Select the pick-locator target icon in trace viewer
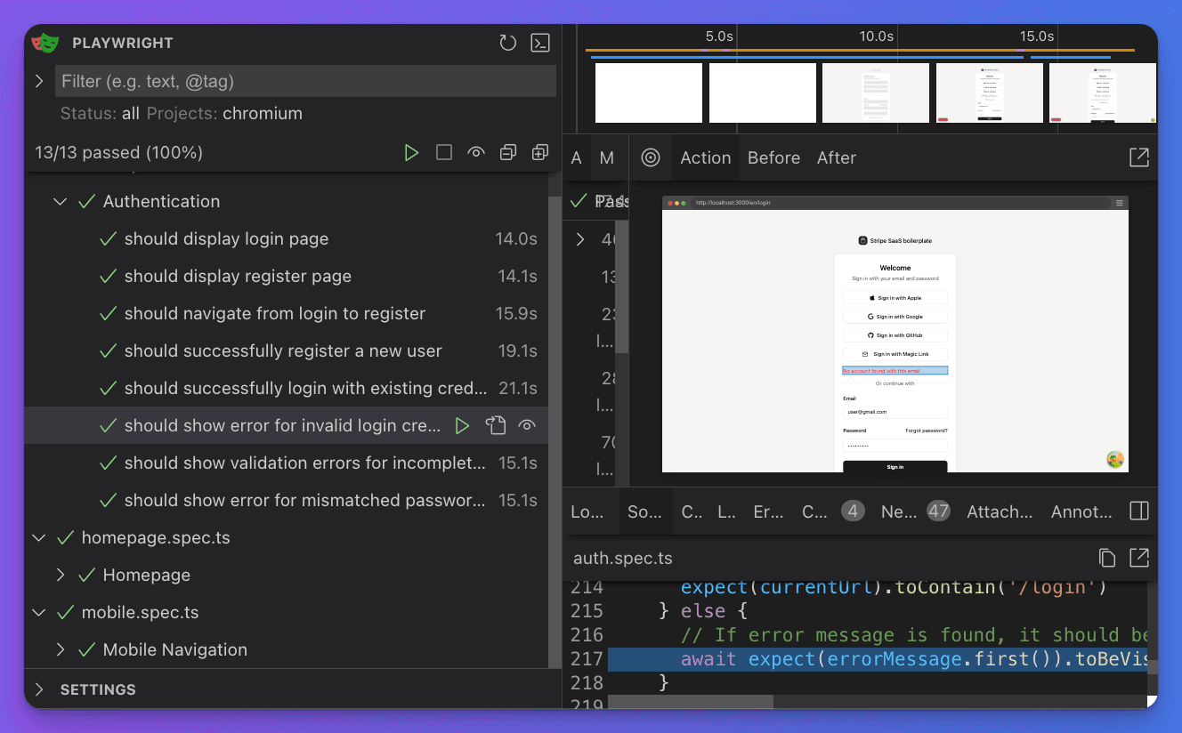The height and width of the screenshot is (733, 1182). pos(651,157)
